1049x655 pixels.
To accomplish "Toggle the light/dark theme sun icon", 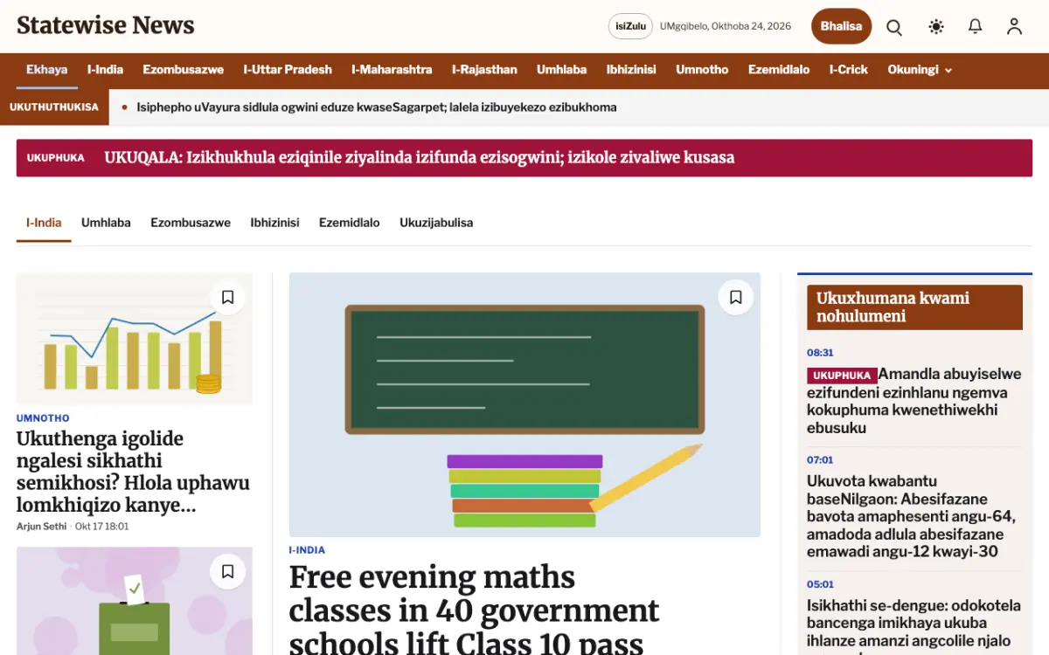I will click(936, 26).
